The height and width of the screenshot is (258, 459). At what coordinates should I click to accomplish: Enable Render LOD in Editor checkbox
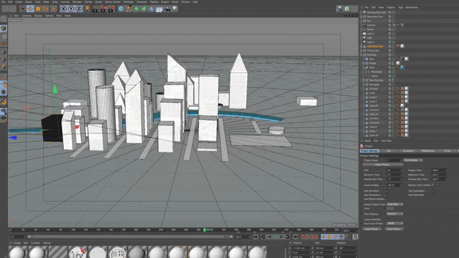click(x=433, y=185)
